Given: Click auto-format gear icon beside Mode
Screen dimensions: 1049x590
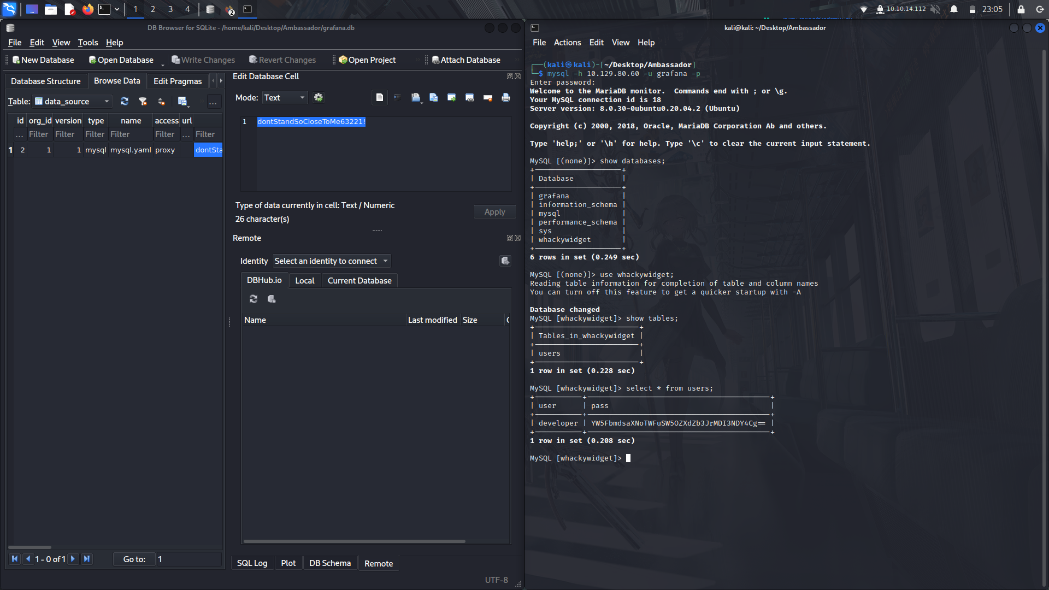Looking at the screenshot, I should tap(319, 97).
